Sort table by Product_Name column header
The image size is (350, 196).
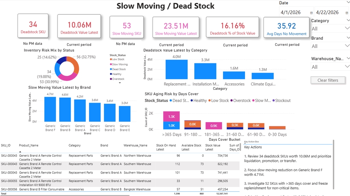coord(28,145)
